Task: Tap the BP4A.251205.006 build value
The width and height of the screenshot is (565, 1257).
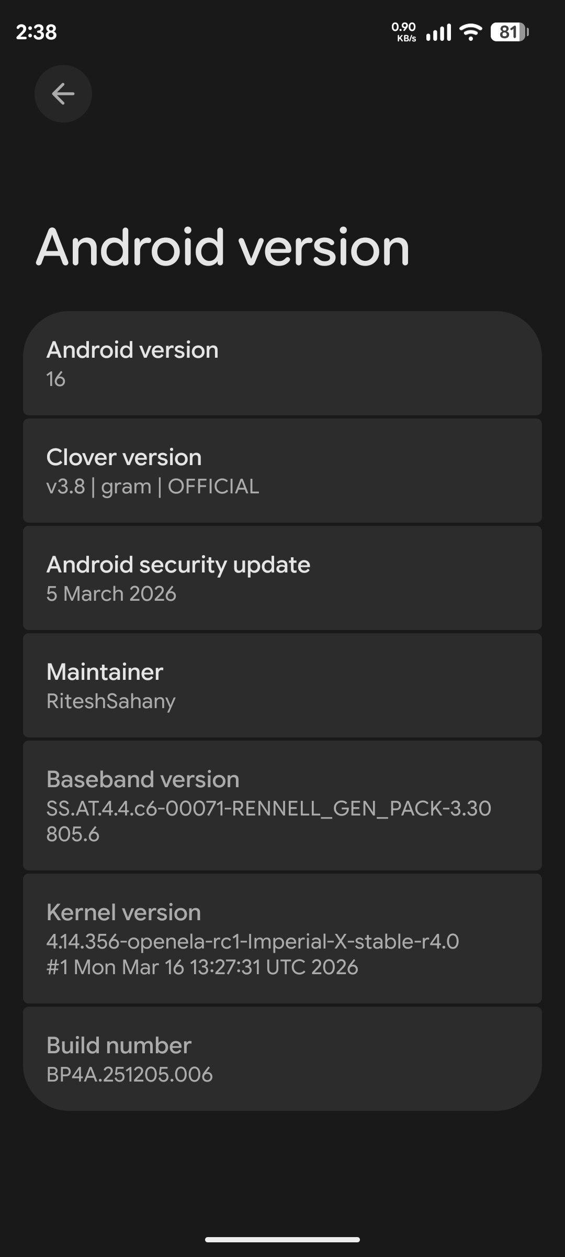Action: 129,1075
